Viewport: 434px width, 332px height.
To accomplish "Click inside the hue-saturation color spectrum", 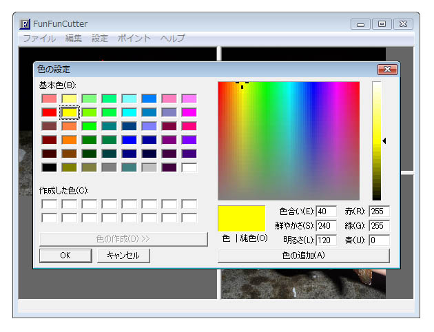I will coord(289,141).
